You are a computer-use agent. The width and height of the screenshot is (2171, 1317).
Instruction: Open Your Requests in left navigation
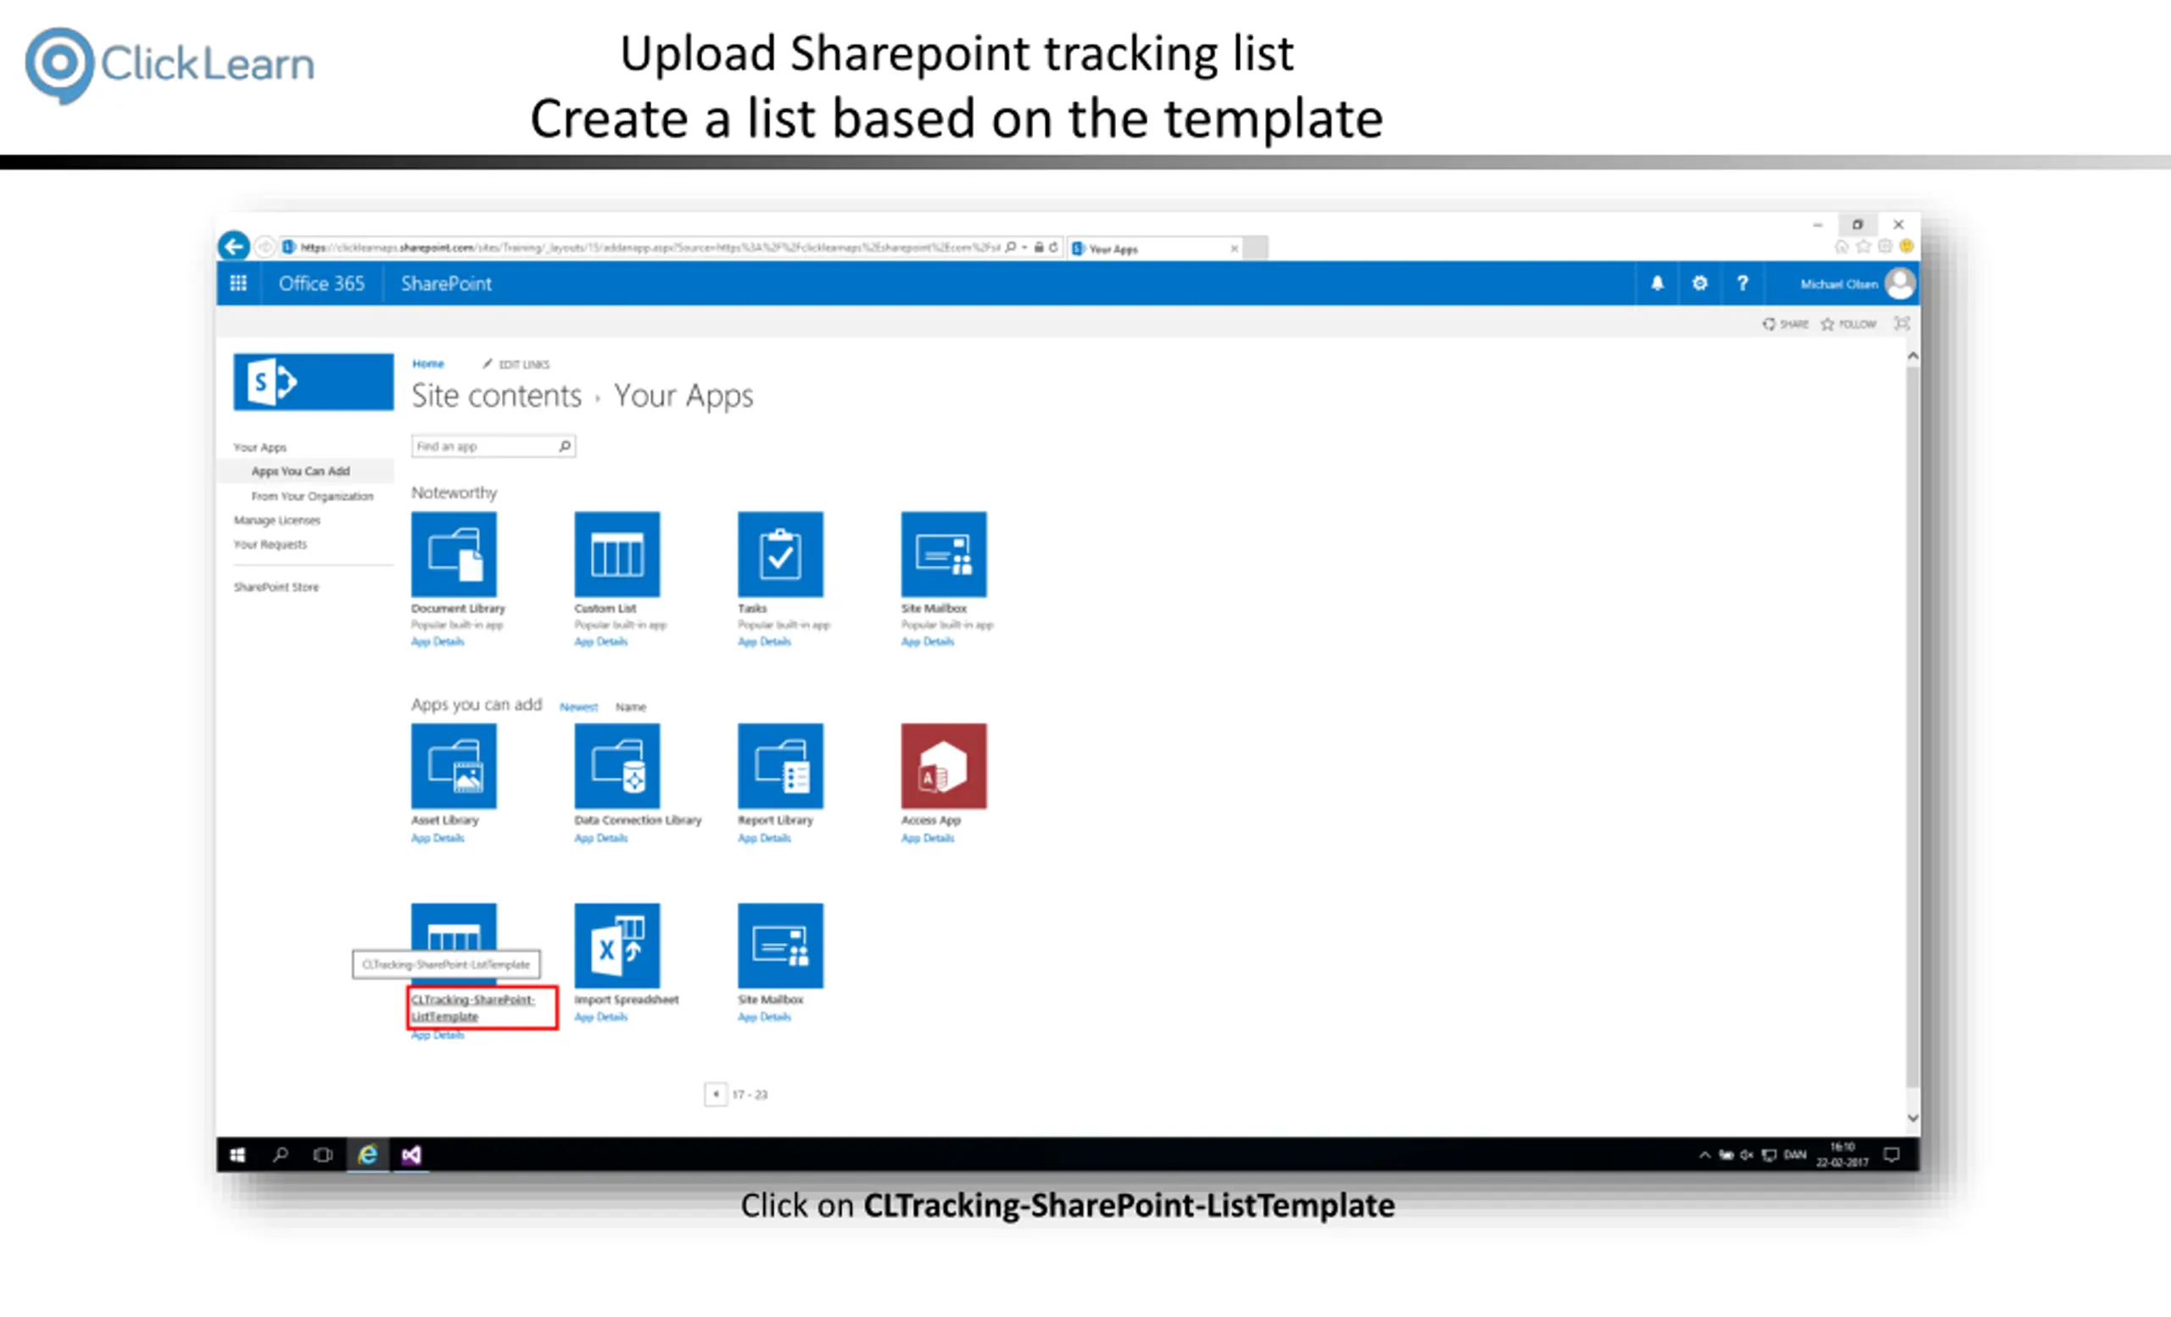tap(271, 544)
